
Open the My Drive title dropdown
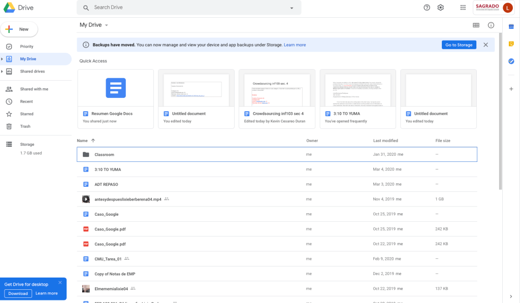click(x=107, y=25)
